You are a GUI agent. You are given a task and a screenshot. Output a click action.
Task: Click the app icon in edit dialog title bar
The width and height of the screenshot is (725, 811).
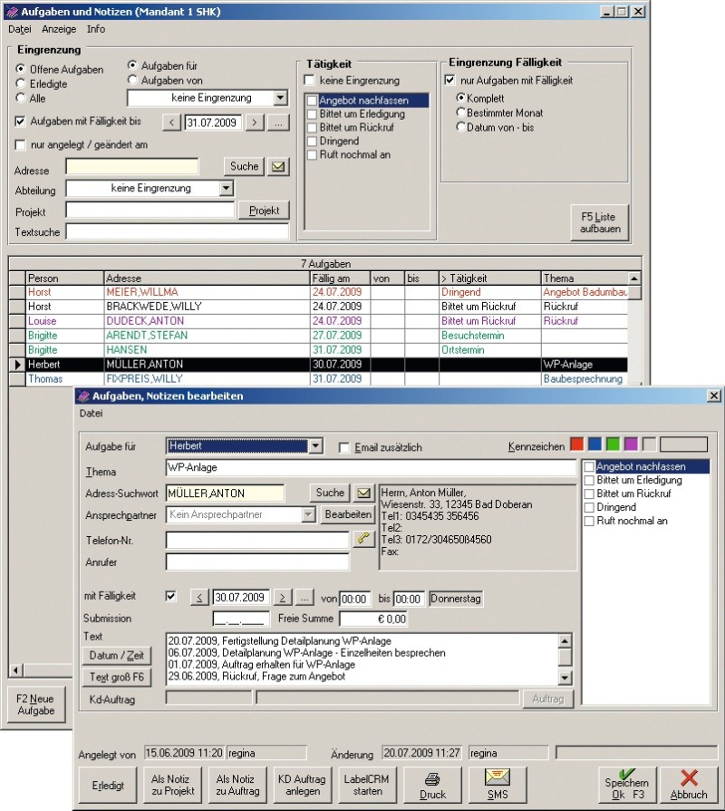pyautogui.click(x=83, y=396)
